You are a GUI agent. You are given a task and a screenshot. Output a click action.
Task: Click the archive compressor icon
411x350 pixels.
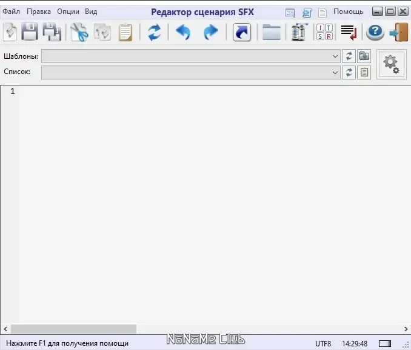(299, 32)
